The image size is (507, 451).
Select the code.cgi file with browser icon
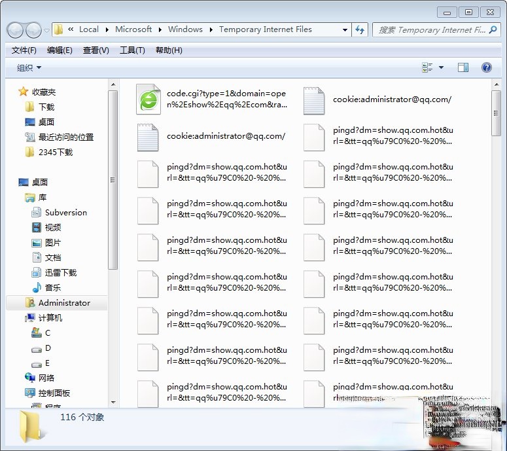coord(211,99)
